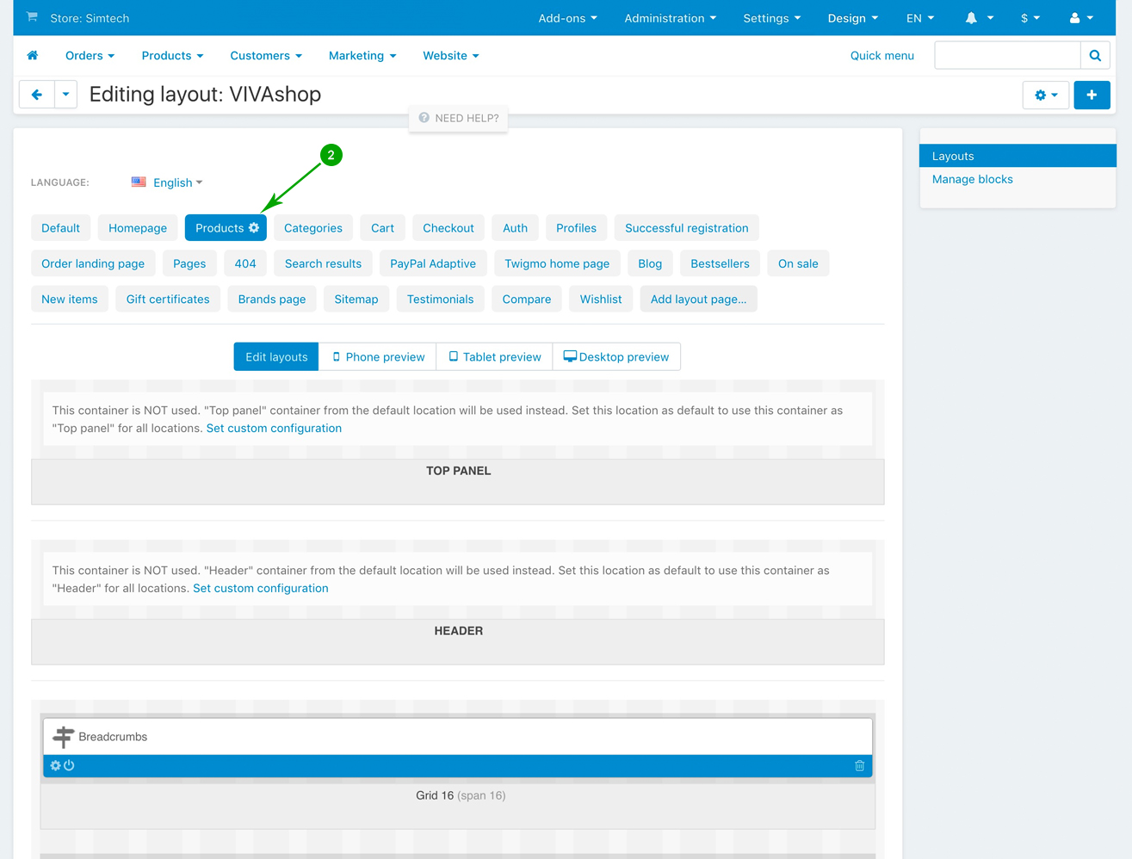Delete the Breadcrumbs block with trash icon
The height and width of the screenshot is (859, 1132).
pos(859,765)
